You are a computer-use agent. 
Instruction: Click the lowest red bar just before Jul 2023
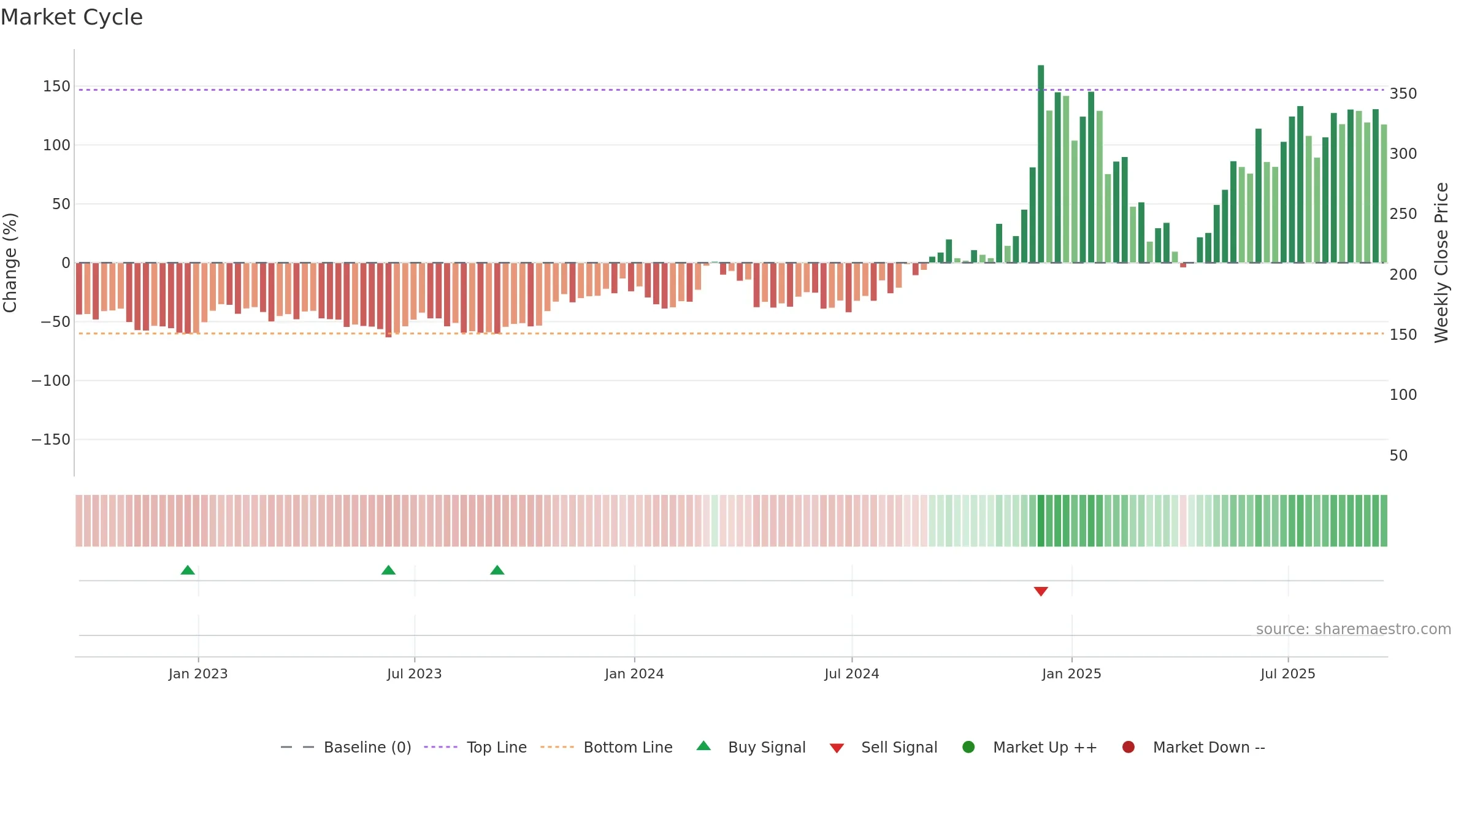pyautogui.click(x=388, y=300)
